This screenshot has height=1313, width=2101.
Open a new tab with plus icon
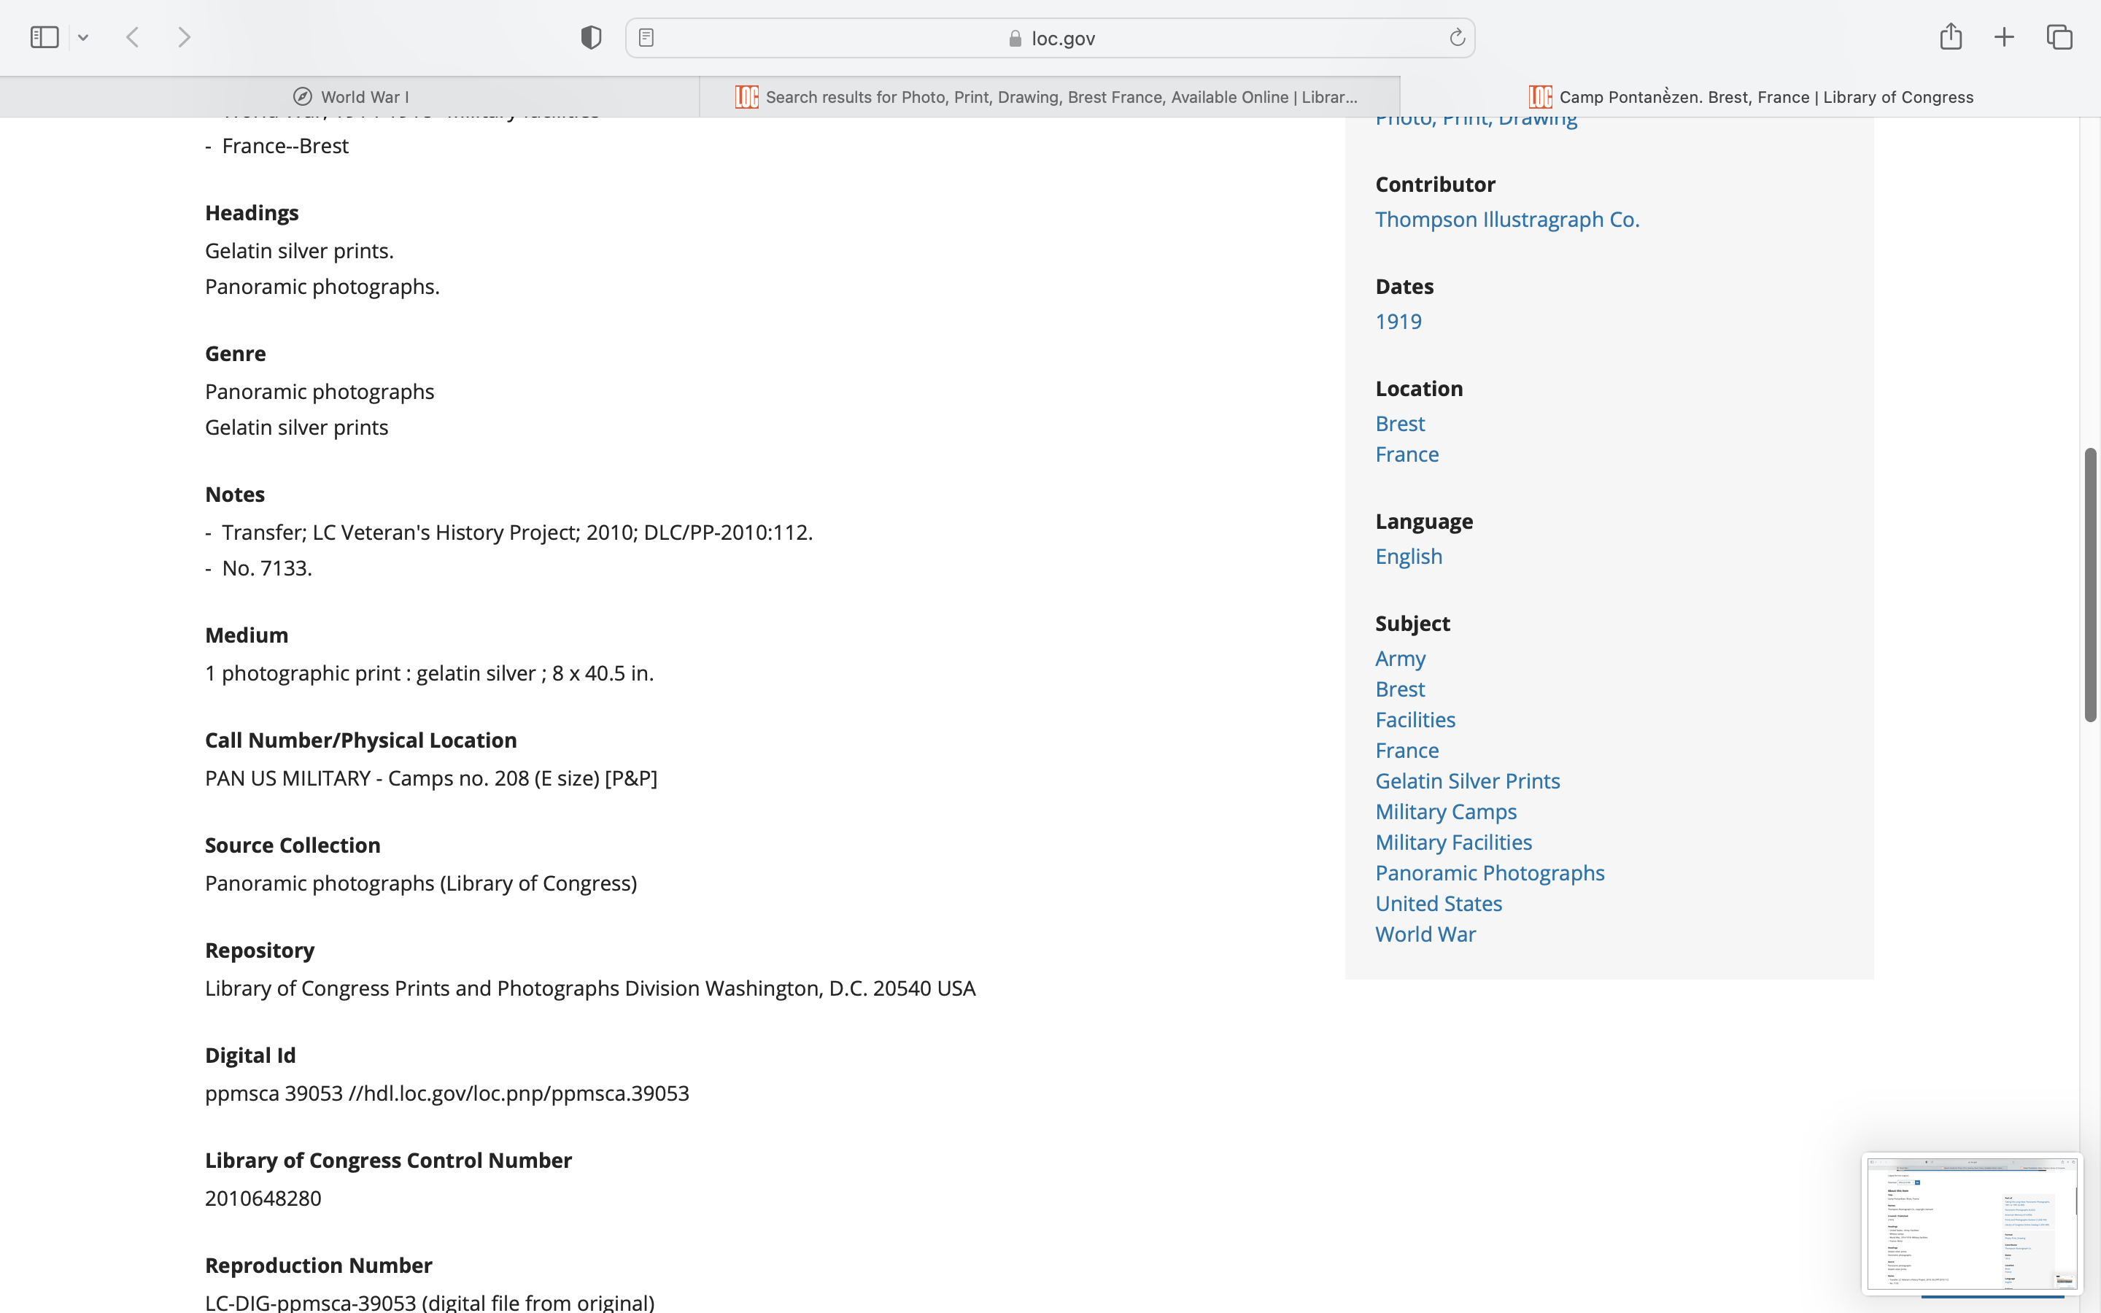pos(2004,37)
